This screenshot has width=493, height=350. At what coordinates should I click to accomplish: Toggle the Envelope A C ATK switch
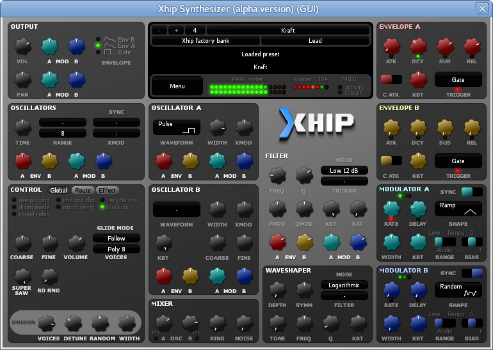click(x=391, y=79)
